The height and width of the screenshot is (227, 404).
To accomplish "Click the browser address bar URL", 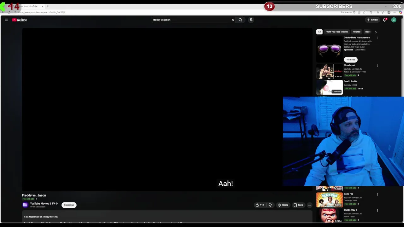I will 41,12.
